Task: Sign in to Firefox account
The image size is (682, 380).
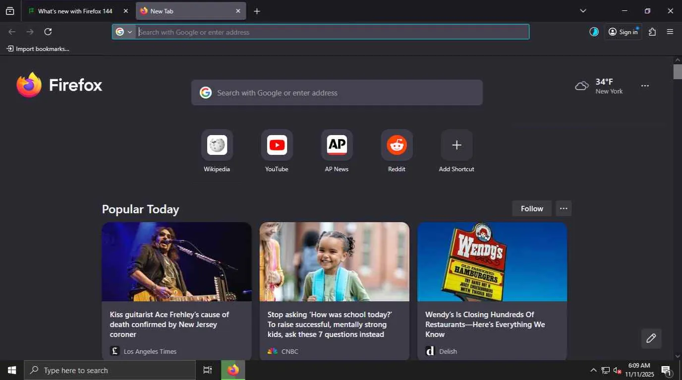Action: (623, 32)
